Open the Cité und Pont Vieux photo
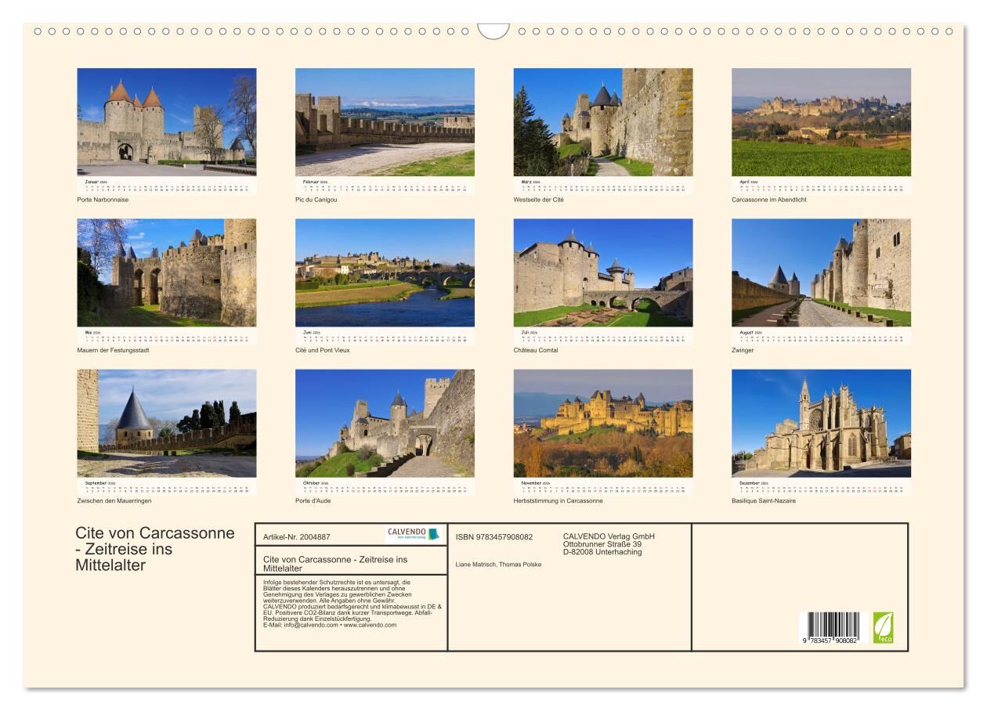 tap(385, 272)
